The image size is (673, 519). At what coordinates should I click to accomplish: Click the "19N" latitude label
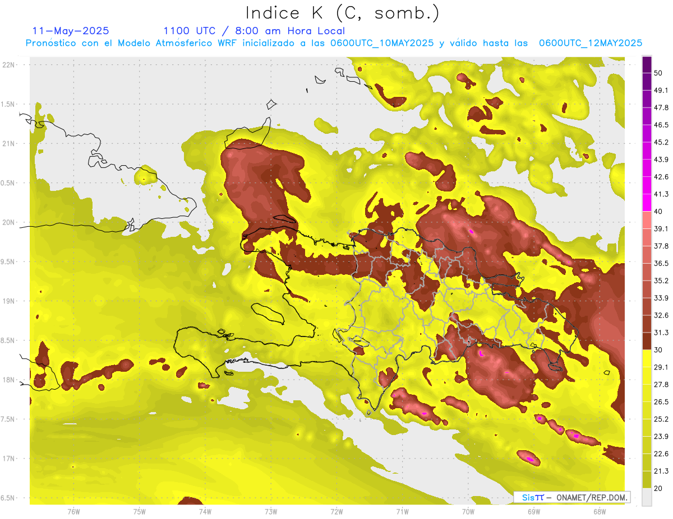[9, 301]
